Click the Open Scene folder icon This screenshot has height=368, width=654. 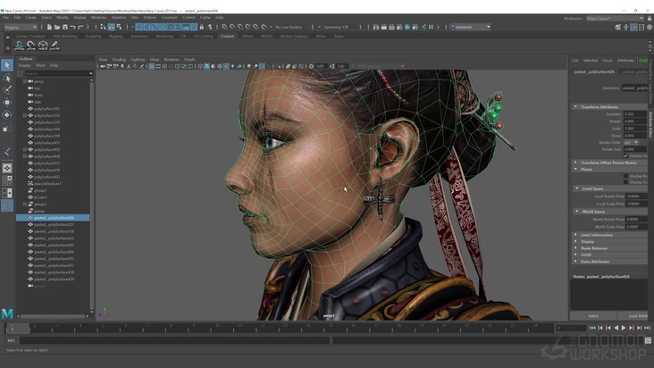pos(57,27)
